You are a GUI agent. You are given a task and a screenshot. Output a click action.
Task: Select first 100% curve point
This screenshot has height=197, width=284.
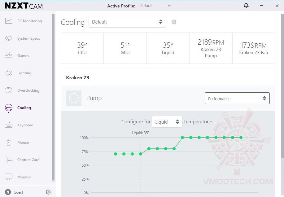tap(182, 138)
